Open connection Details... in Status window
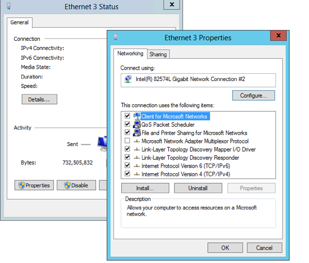This screenshot has width=309, height=263. pos(39,100)
